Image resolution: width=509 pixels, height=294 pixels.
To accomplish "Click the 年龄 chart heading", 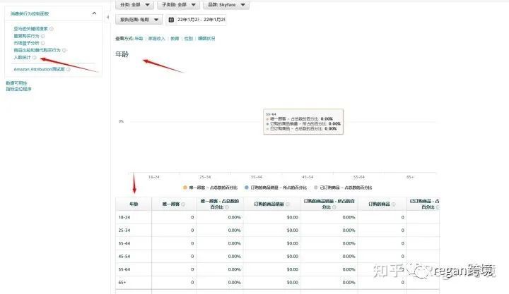I will pos(122,54).
